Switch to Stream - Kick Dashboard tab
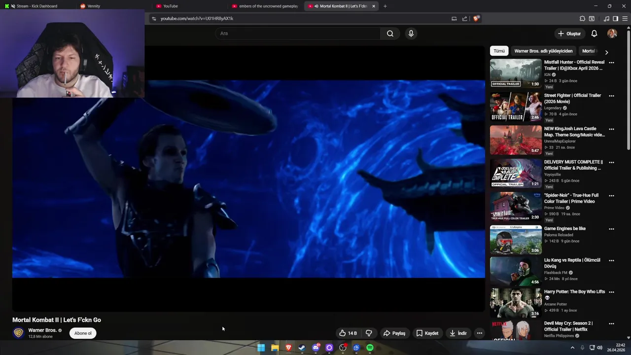631x355 pixels. click(37, 6)
